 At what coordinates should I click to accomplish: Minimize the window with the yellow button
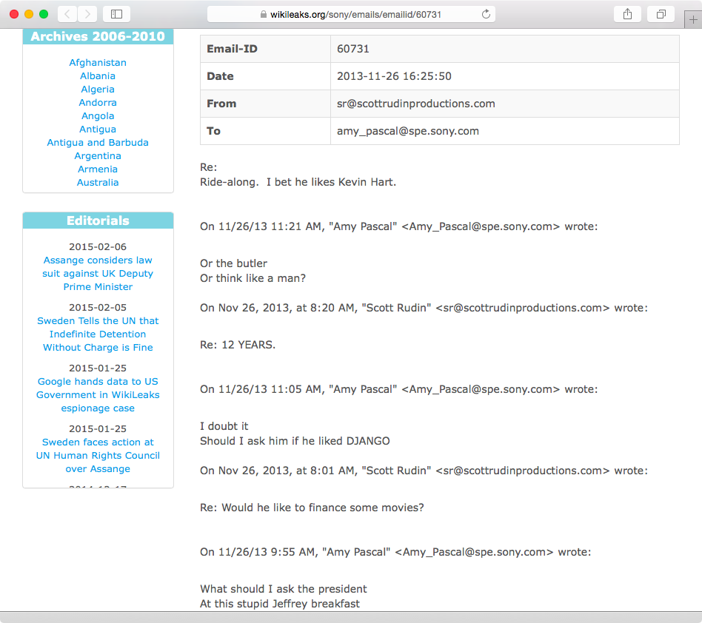29,14
